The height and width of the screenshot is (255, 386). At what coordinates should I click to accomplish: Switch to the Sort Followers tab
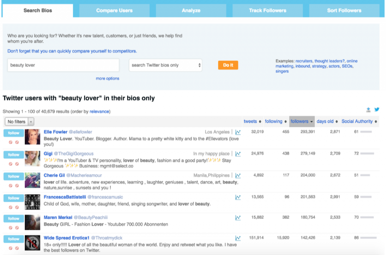pyautogui.click(x=344, y=11)
